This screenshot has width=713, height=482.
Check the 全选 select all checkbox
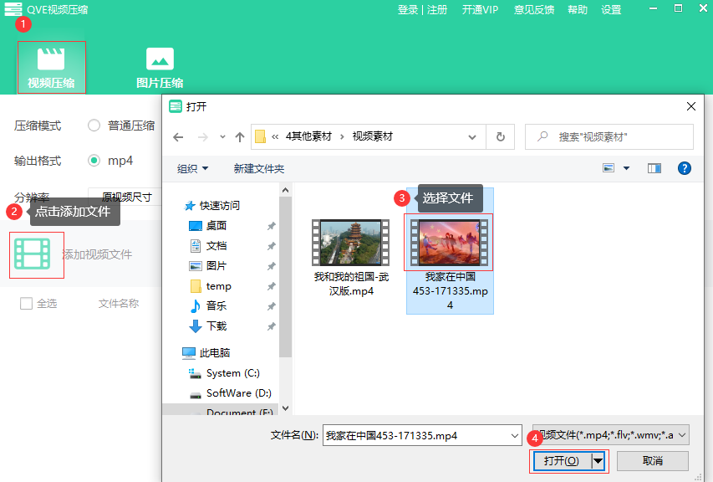click(x=26, y=304)
